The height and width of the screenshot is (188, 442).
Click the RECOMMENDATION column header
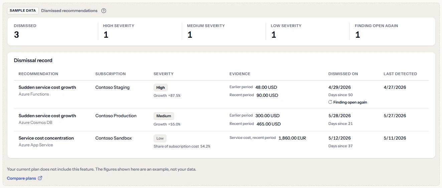(38, 74)
